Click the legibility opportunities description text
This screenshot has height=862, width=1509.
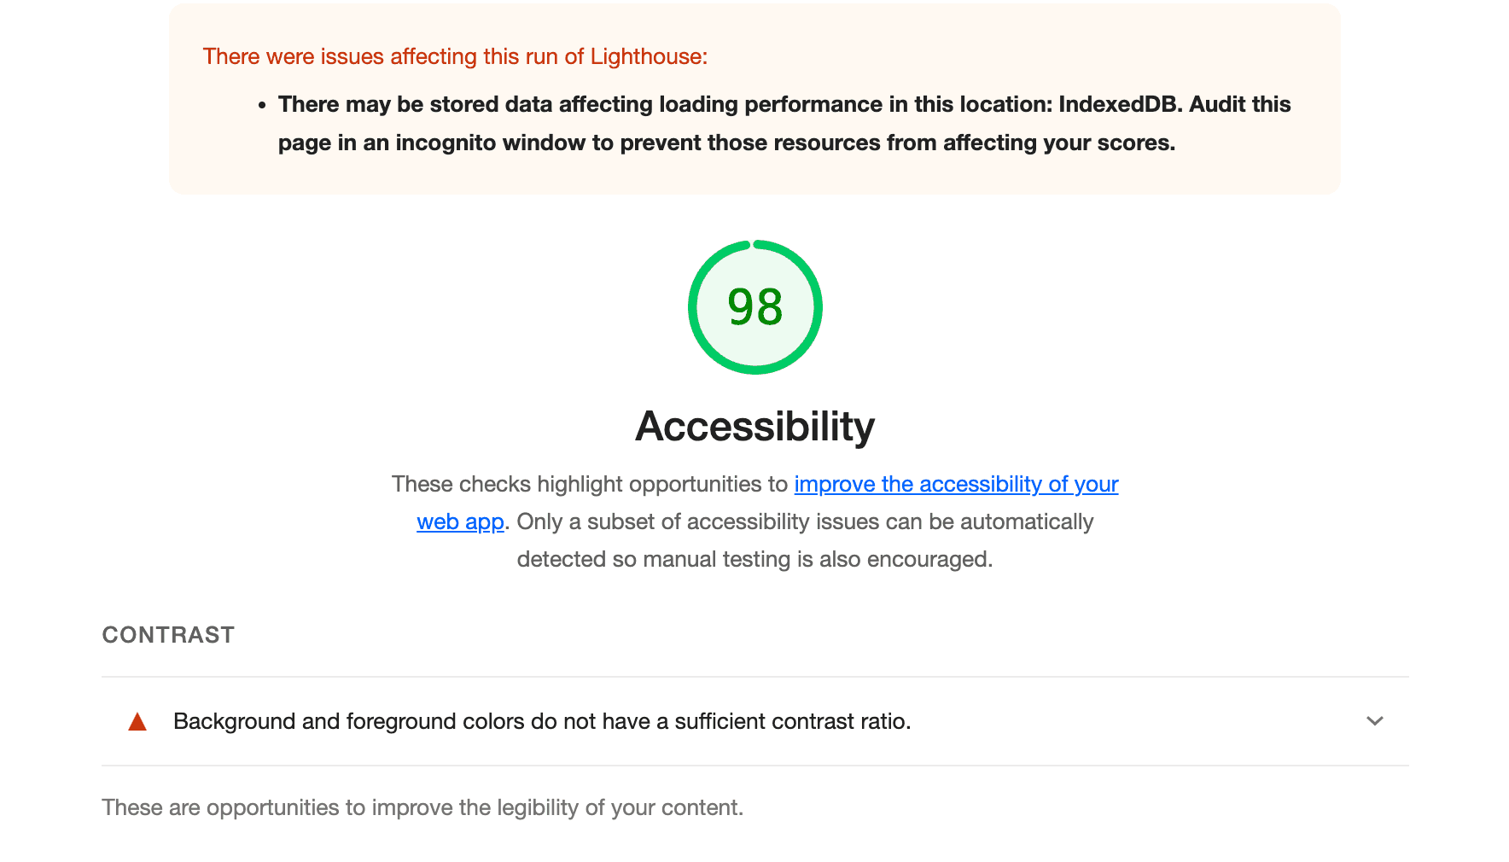pyautogui.click(x=422, y=807)
